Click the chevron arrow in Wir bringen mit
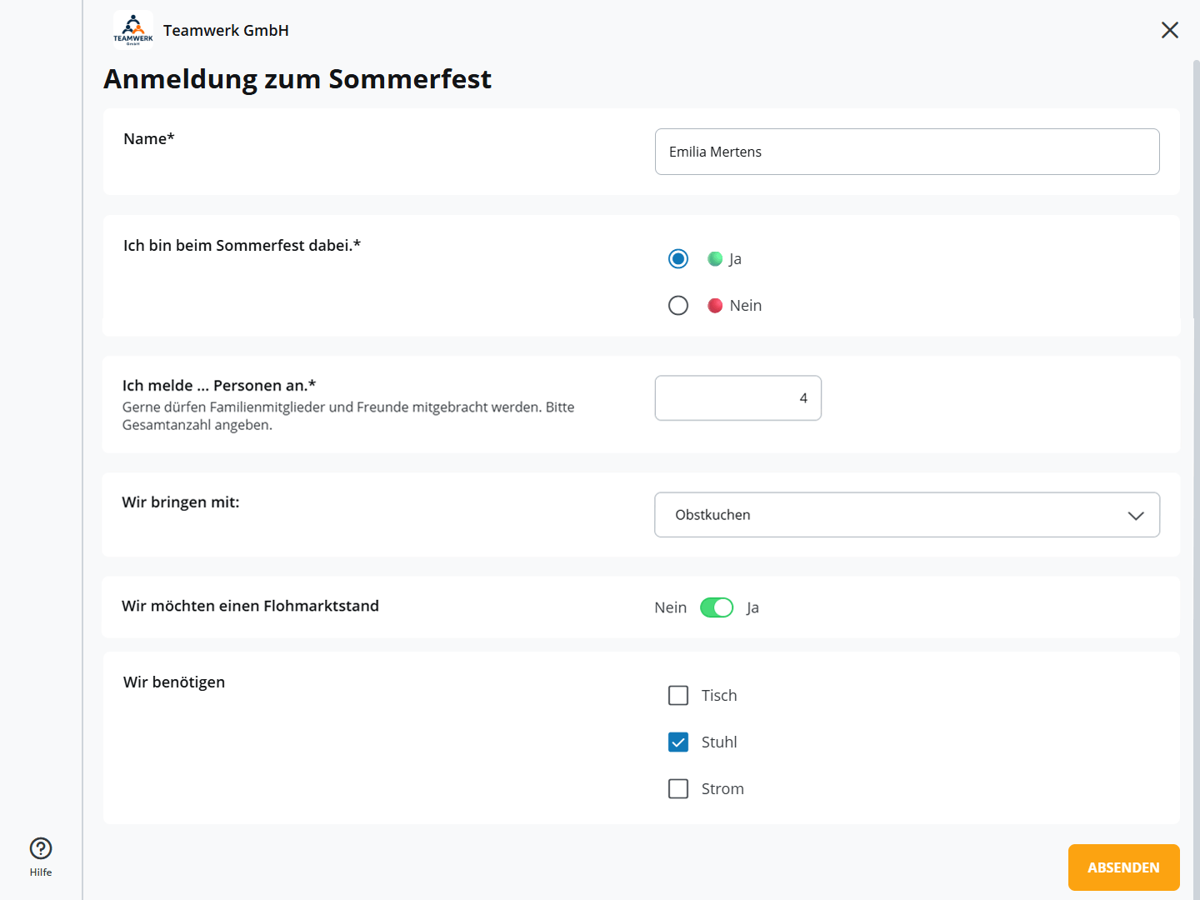 coord(1135,516)
